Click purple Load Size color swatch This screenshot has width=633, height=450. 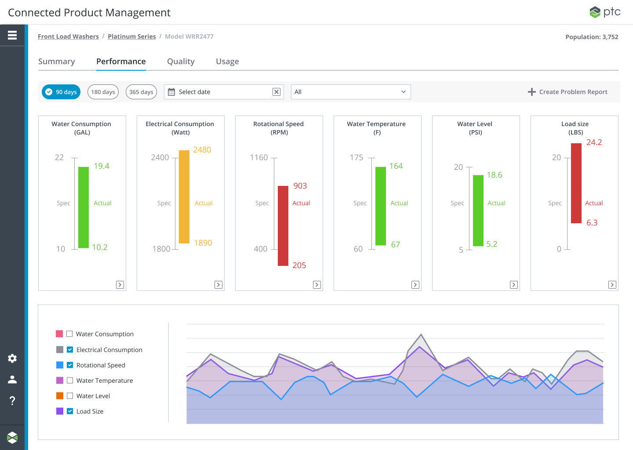[x=60, y=411]
